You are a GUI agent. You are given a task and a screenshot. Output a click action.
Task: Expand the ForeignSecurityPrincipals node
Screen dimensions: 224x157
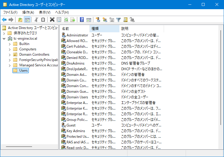pyautogui.click(x=10, y=60)
